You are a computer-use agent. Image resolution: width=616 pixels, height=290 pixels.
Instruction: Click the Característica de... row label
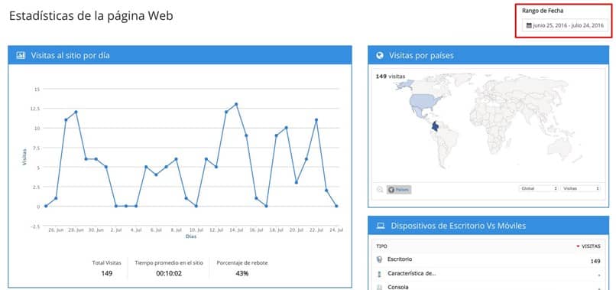(411, 273)
